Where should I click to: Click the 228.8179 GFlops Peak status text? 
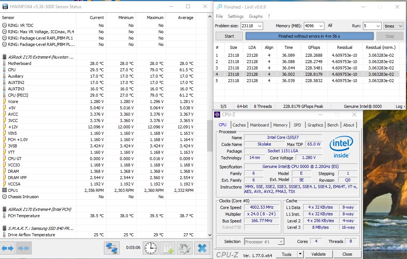click(x=303, y=106)
